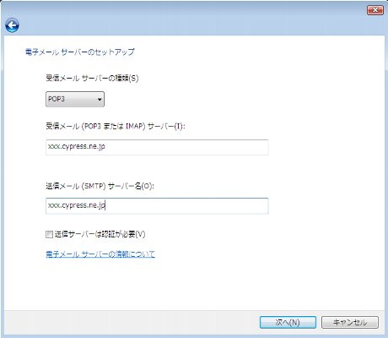Proceed with the 次へ(N) button
This screenshot has width=388, height=338.
288,322
